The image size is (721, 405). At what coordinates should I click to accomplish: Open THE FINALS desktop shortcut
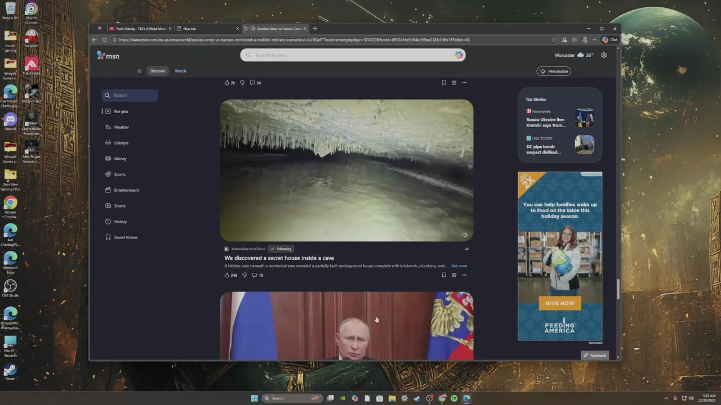pyautogui.click(x=32, y=66)
